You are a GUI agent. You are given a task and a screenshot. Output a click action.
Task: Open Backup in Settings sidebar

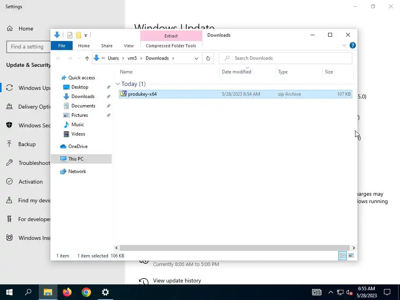tap(27, 145)
